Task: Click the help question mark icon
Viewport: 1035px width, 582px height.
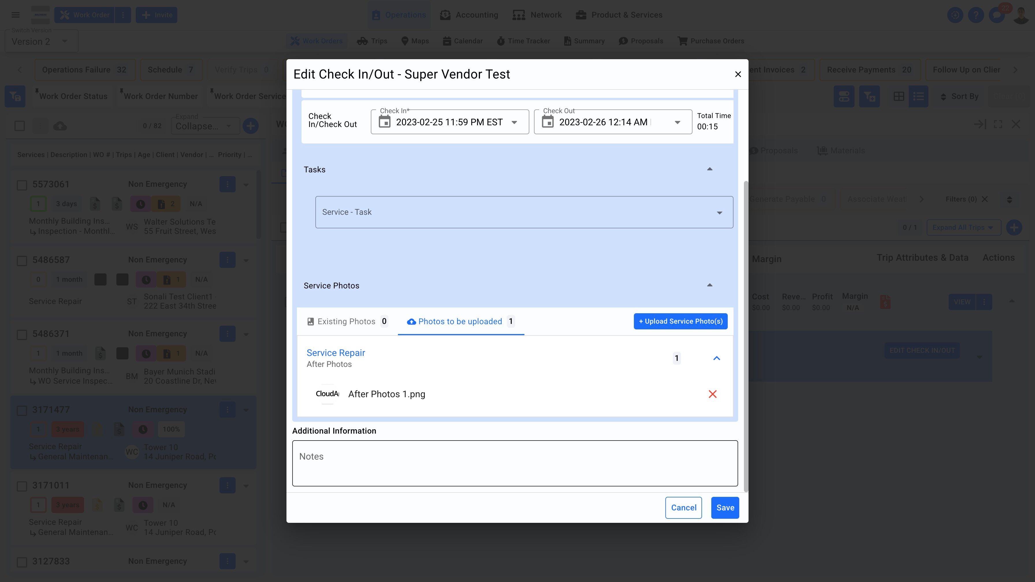Action: tap(976, 15)
